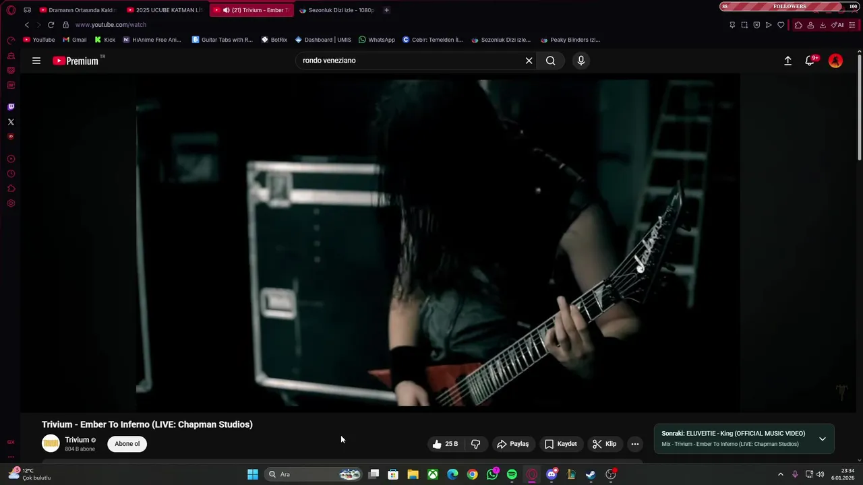Screen dimensions: 863x485
Task: Open the Easy Setup menu icon
Action: click(x=852, y=25)
